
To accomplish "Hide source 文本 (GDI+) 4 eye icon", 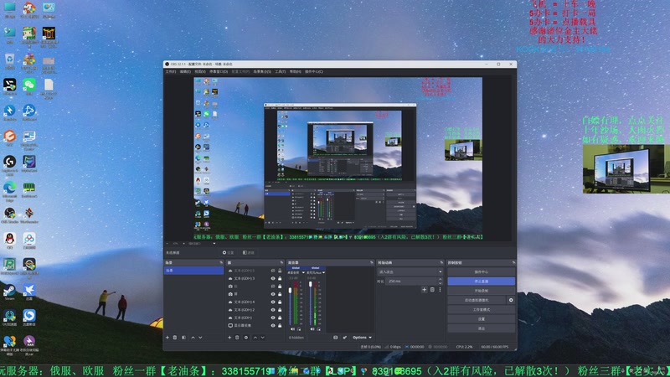I will pyautogui.click(x=273, y=302).
